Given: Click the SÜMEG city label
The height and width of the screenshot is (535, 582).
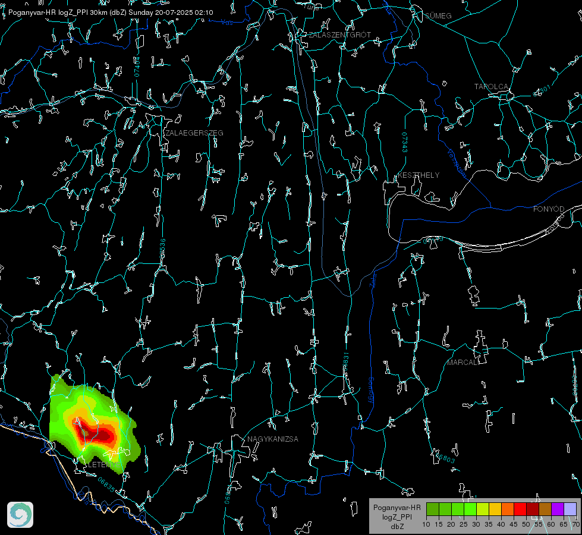Looking at the screenshot, I should coord(438,16).
